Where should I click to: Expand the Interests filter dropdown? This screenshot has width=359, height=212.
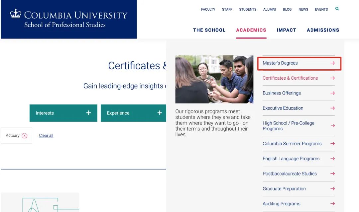(x=63, y=113)
